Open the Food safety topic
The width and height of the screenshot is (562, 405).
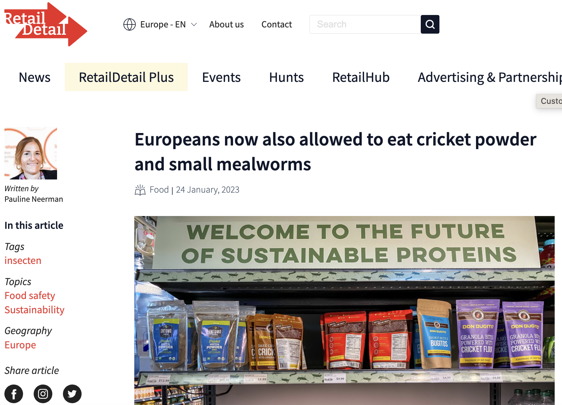click(x=30, y=295)
